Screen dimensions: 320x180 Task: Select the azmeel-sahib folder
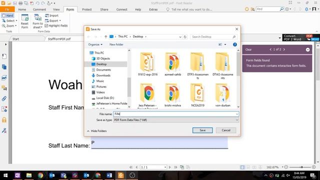(172, 64)
